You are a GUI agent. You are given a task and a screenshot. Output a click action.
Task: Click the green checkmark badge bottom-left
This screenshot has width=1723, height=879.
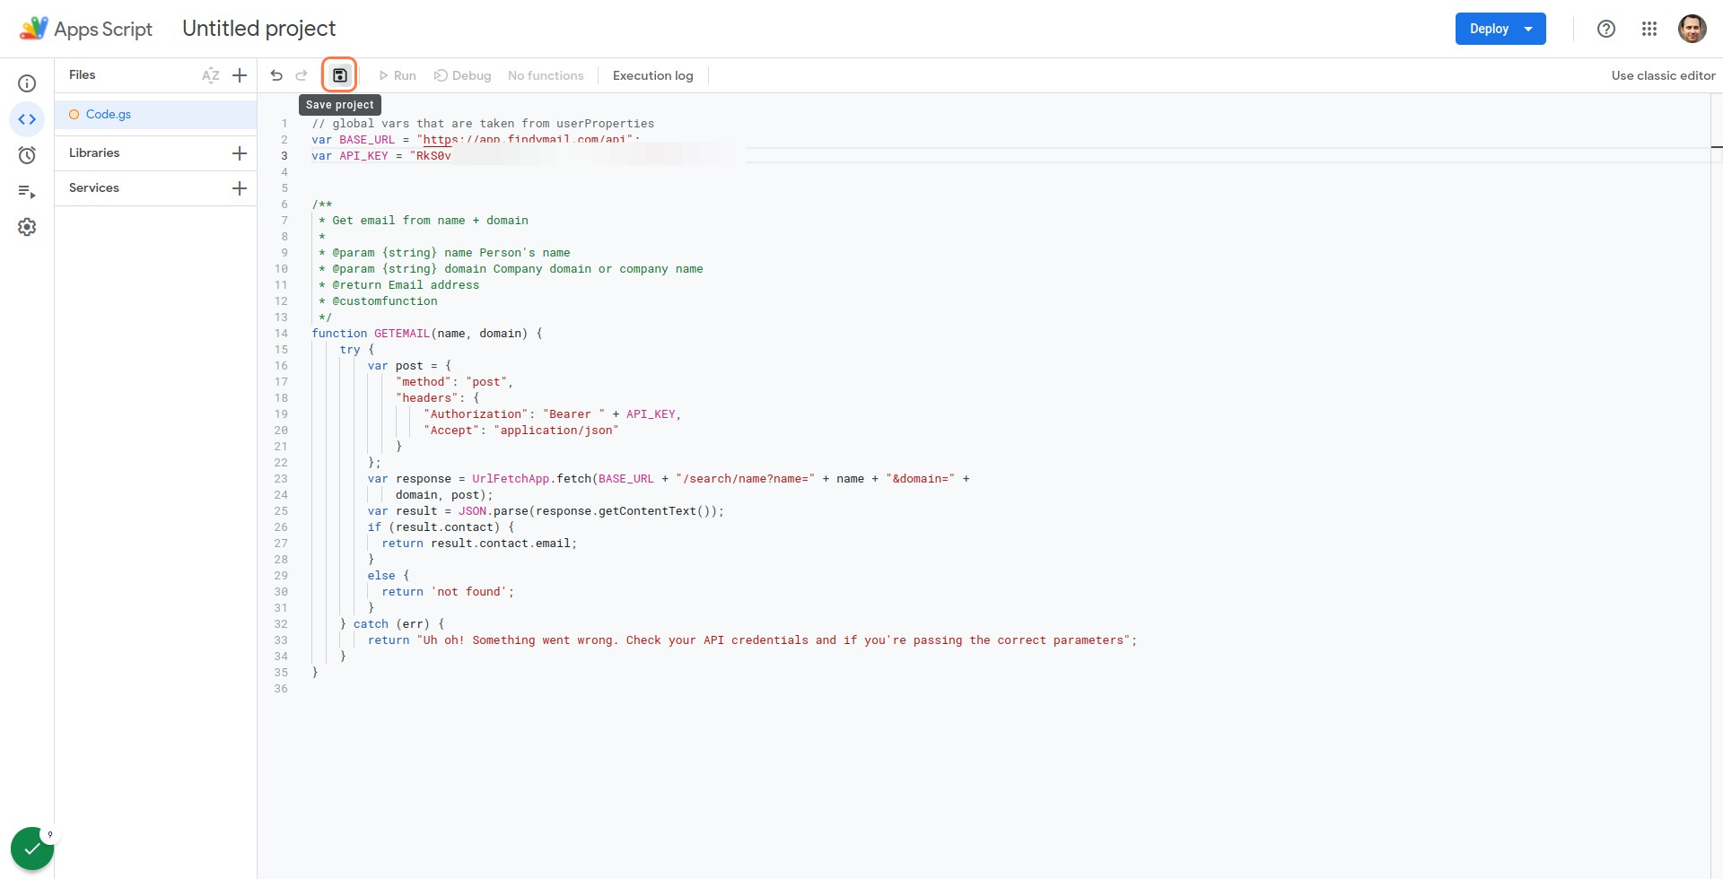point(32,849)
